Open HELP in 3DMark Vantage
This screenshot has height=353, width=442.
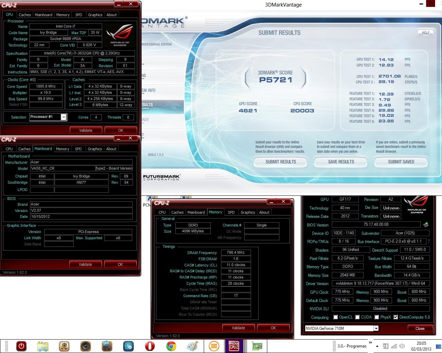[425, 32]
